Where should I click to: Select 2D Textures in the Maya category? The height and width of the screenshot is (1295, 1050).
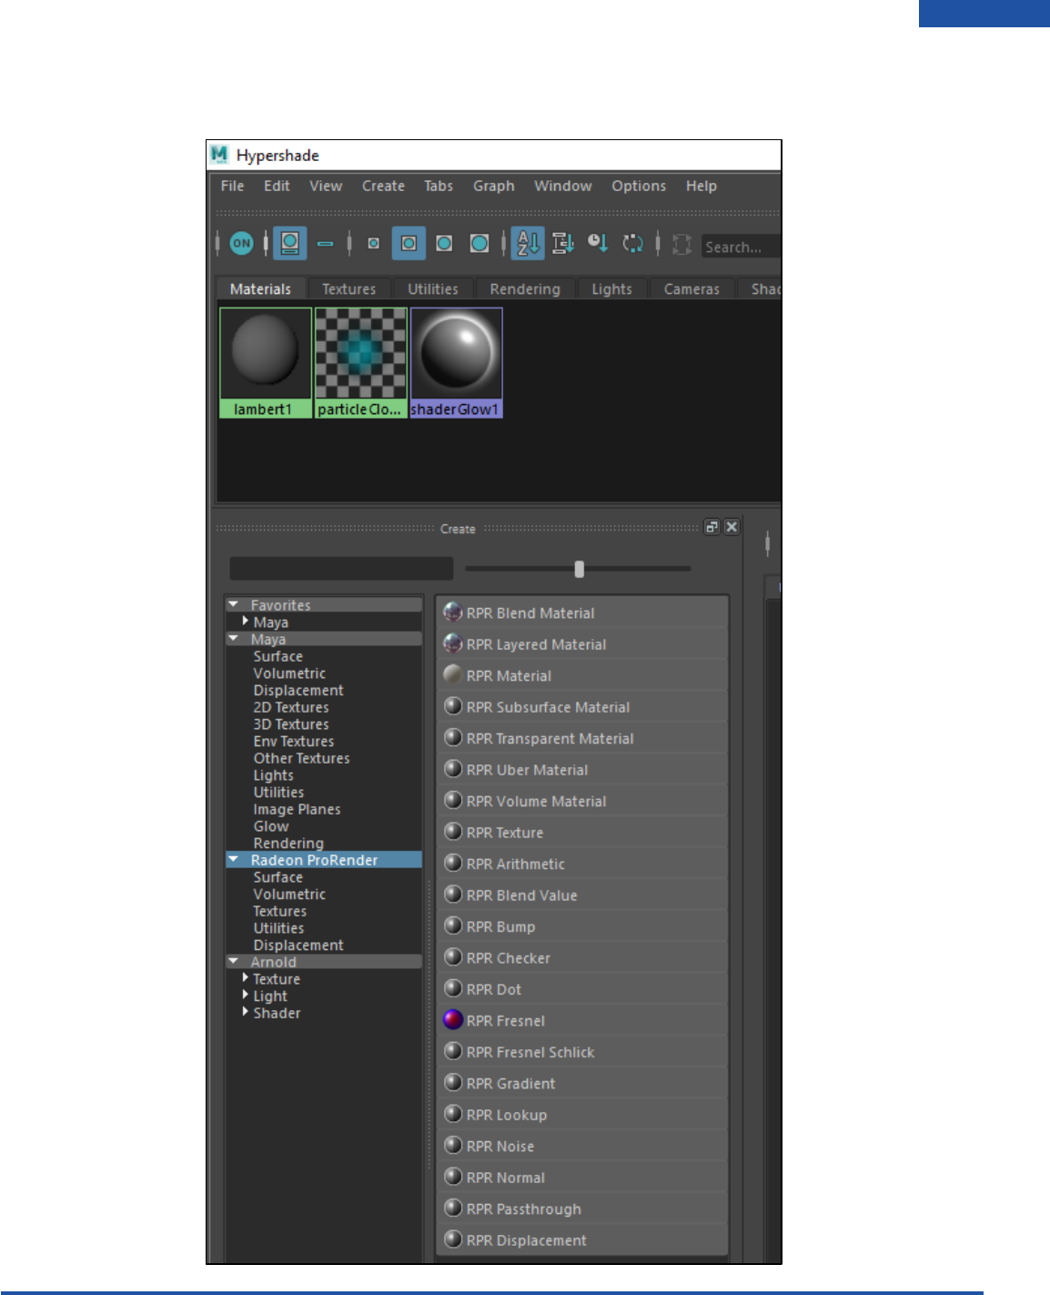coord(291,707)
